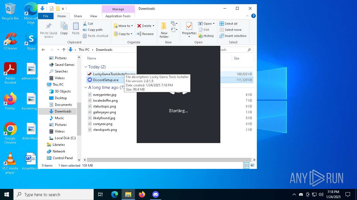Click Pin to Quick access icon
This screenshot has width=357, height=200.
pyautogui.click(x=49, y=30)
